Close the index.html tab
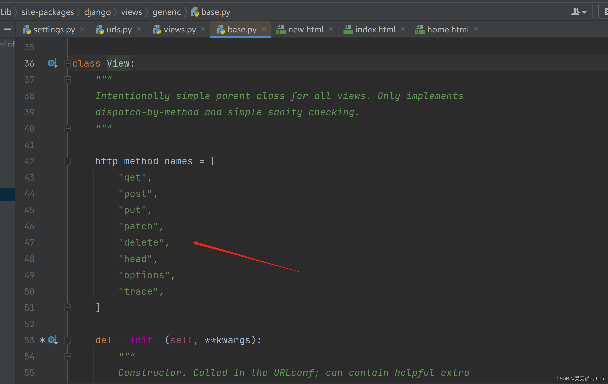608x384 pixels. pyautogui.click(x=403, y=29)
